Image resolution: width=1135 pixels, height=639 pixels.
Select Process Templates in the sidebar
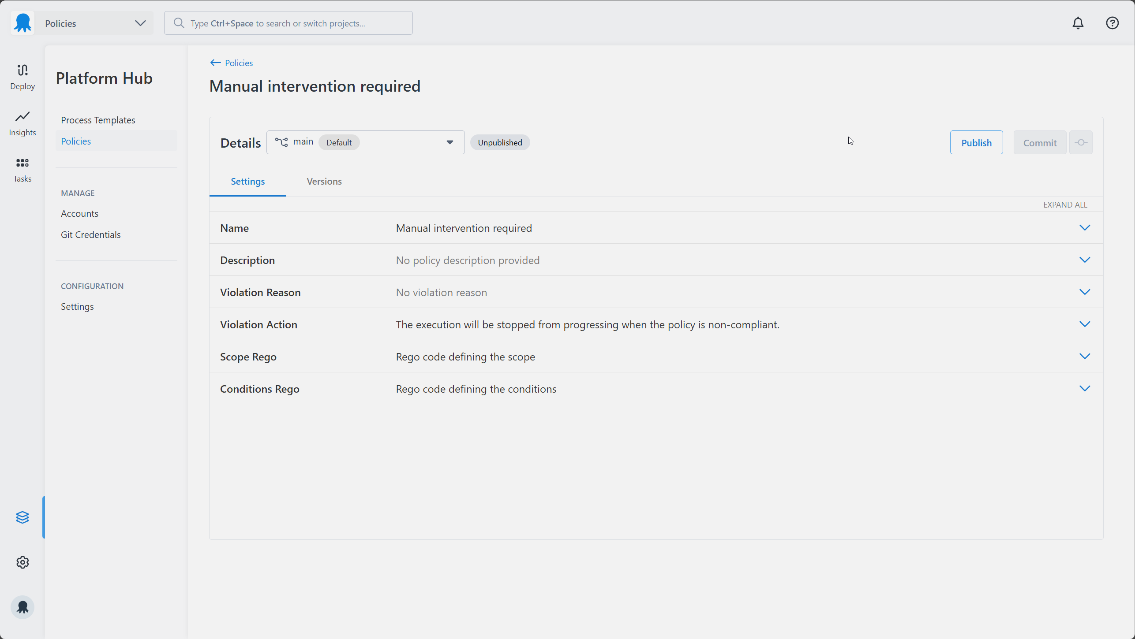point(98,120)
